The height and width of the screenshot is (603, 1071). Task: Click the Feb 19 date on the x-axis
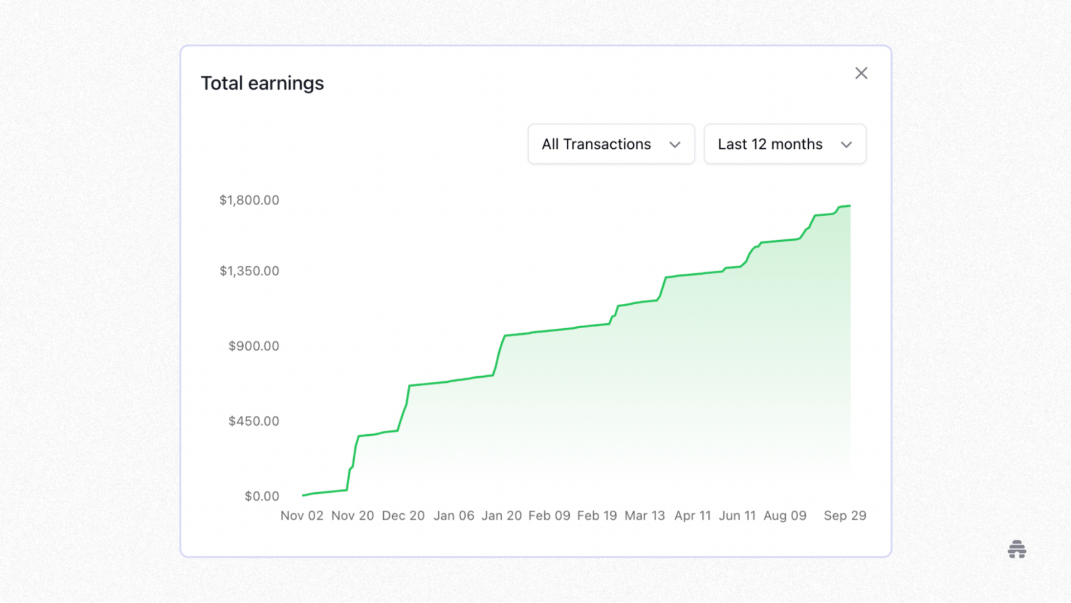(597, 516)
